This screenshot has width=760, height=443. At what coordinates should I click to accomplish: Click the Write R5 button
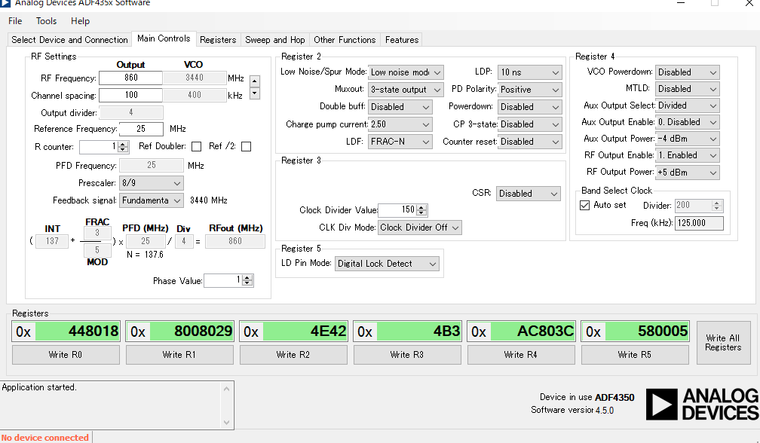click(635, 355)
